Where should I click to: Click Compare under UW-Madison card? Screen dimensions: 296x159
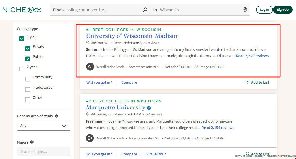pos(129,82)
